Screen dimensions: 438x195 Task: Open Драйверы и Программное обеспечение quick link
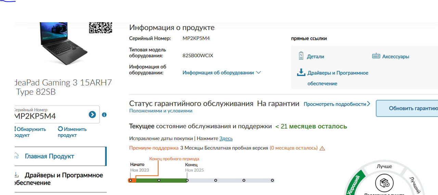click(x=338, y=78)
